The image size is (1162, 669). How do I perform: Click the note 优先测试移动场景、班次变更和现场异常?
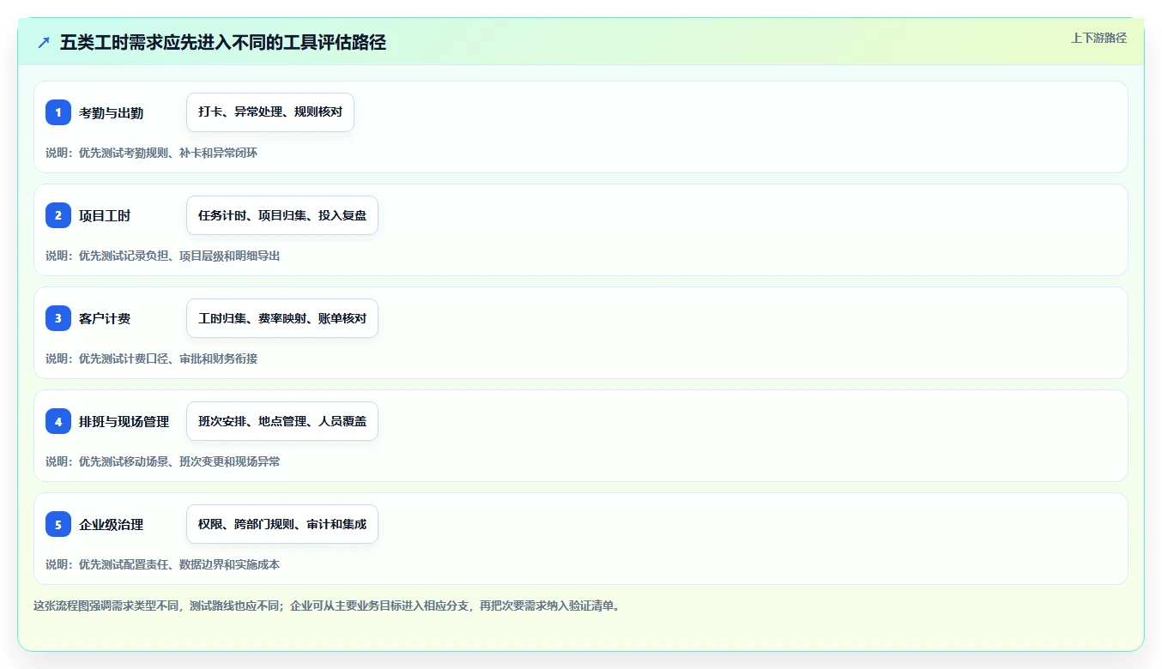[x=179, y=461]
